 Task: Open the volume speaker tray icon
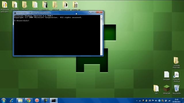[x=156, y=100]
